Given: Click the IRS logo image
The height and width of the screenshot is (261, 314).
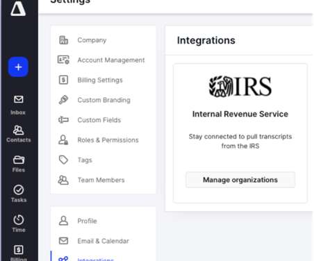Looking at the screenshot, I should click(240, 86).
